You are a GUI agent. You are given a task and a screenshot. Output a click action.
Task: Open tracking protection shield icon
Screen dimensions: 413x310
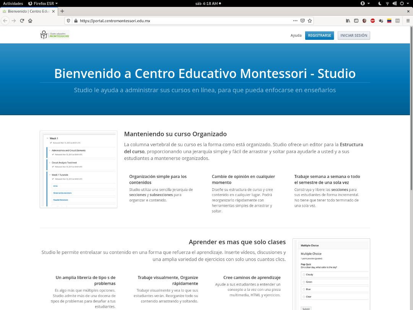pos(68,21)
